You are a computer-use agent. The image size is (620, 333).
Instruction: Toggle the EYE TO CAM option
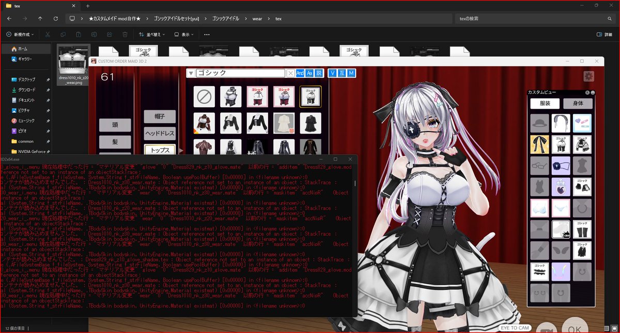(515, 328)
